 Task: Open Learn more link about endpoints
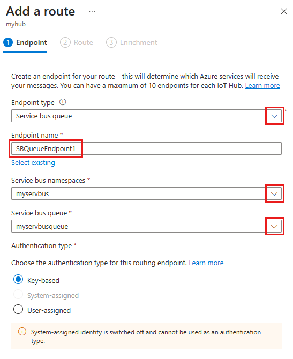point(262,85)
